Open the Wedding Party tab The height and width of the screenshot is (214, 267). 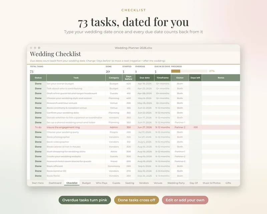[176, 183]
